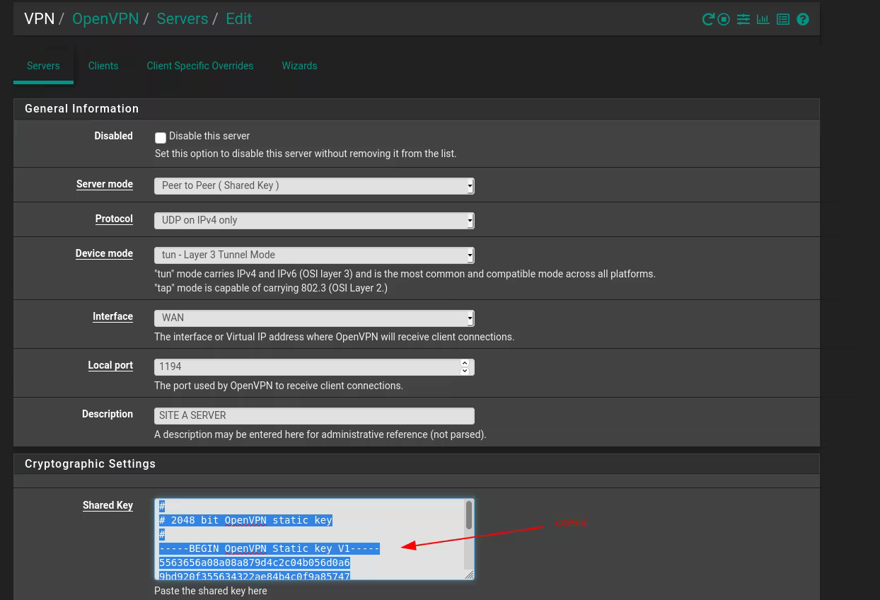Screen dimensions: 880x600
Task: Increase Local port with up stepper arrow
Action: coord(465,363)
